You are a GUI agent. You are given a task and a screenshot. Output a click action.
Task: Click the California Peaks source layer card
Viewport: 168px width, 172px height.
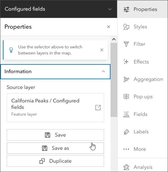pos(55,108)
